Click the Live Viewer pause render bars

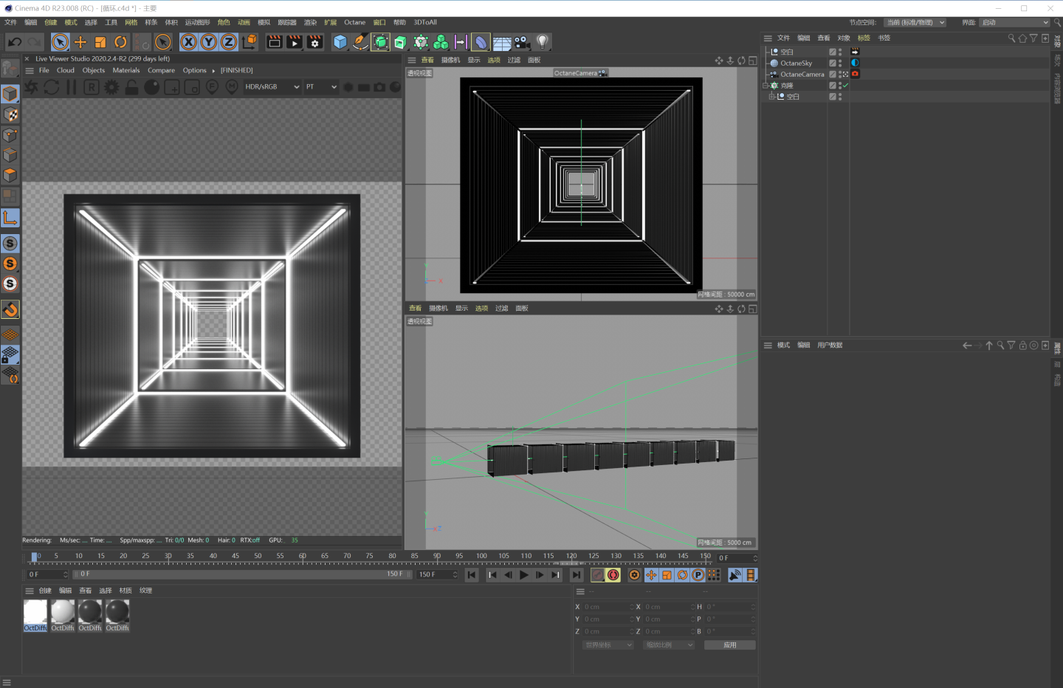[x=72, y=87]
